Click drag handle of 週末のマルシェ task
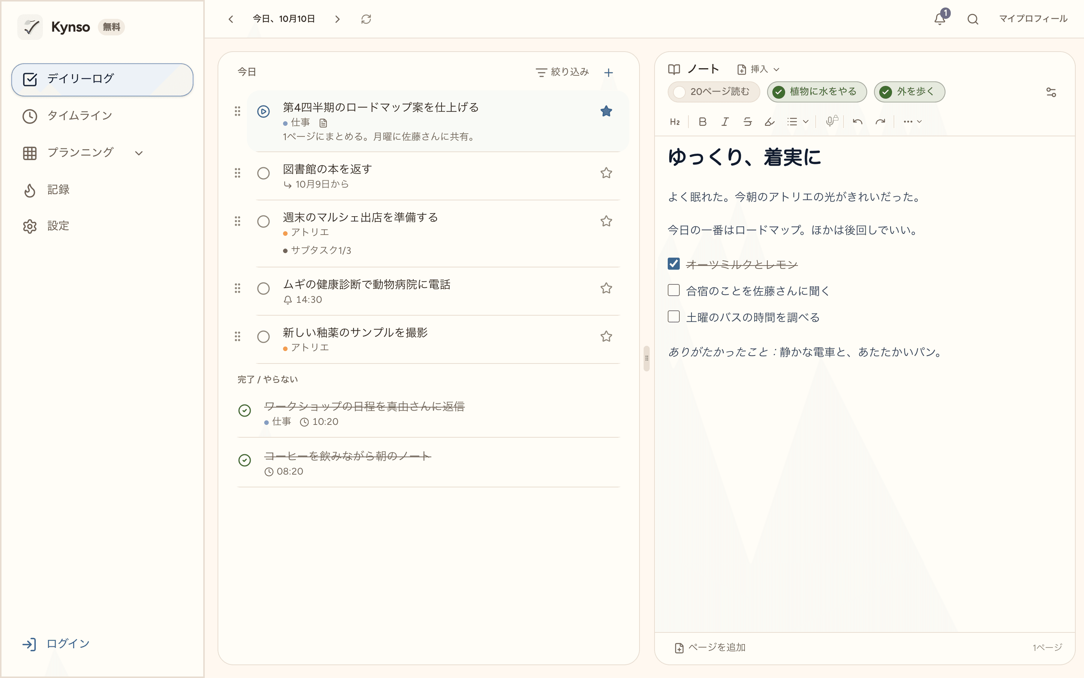The height and width of the screenshot is (678, 1084). 238,221
